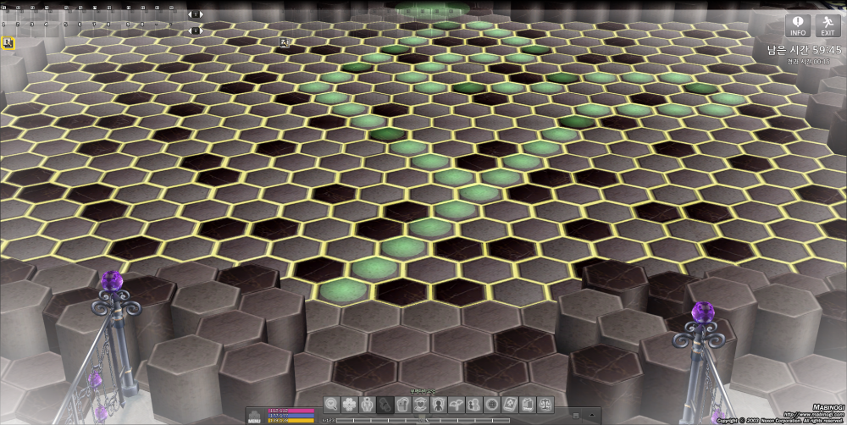Image resolution: width=847 pixels, height=425 pixels.
Task: Click the four-leaf clover icon
Action: pyautogui.click(x=350, y=404)
